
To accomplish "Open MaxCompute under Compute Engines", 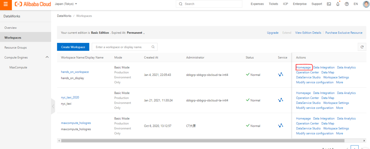I will 18,67.
